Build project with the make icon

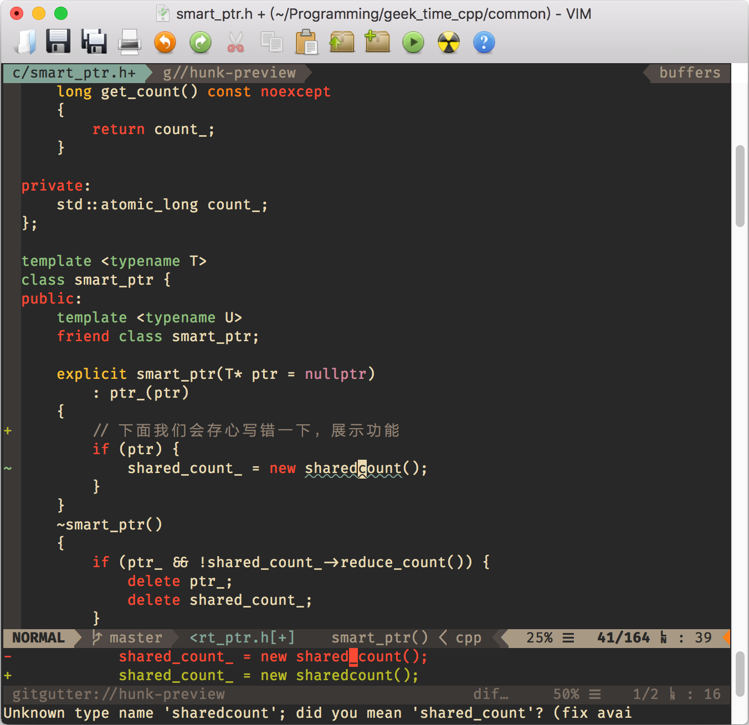tap(449, 42)
